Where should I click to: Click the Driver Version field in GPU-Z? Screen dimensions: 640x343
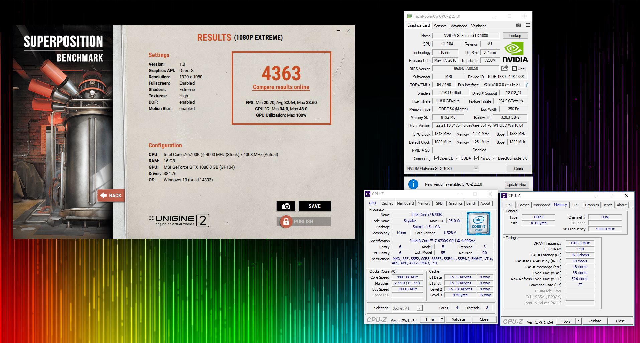tap(480, 125)
